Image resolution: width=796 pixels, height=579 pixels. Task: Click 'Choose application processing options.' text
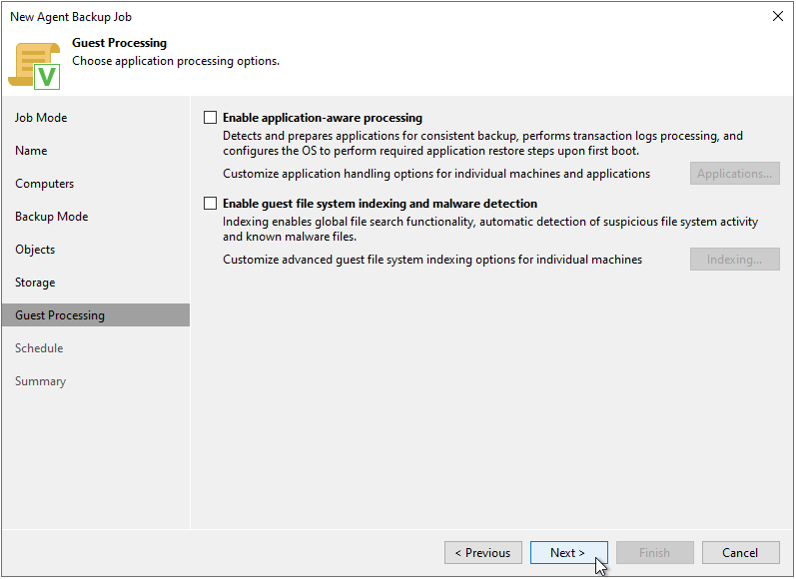(176, 61)
